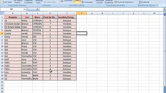Image resolution: width=166 pixels, height=93 pixels.
Task: Click the Uno cell
Action: [x=13, y=72]
